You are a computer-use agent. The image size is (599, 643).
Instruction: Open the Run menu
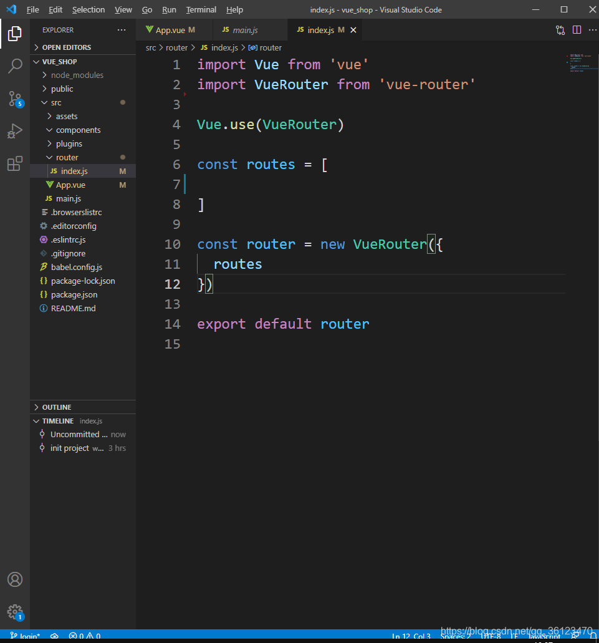pos(169,9)
